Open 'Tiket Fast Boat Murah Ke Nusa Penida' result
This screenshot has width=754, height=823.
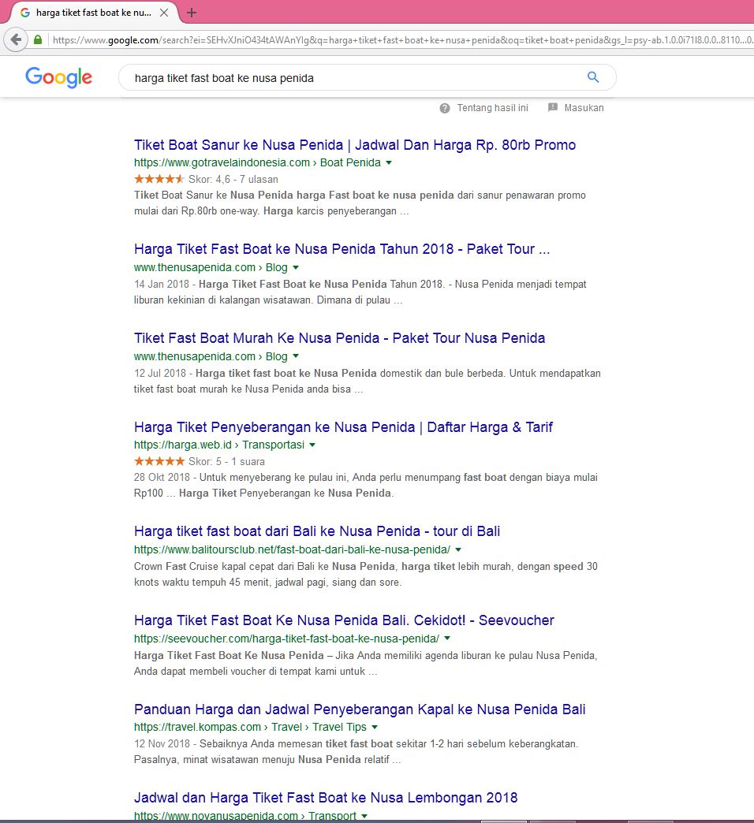(339, 338)
